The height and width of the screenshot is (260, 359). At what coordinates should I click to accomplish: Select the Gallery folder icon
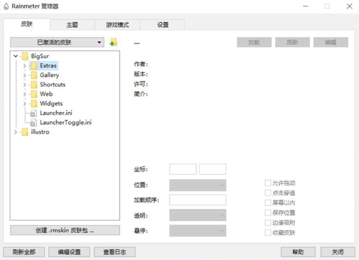coord(34,75)
